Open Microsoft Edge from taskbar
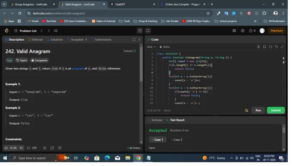 point(107,158)
